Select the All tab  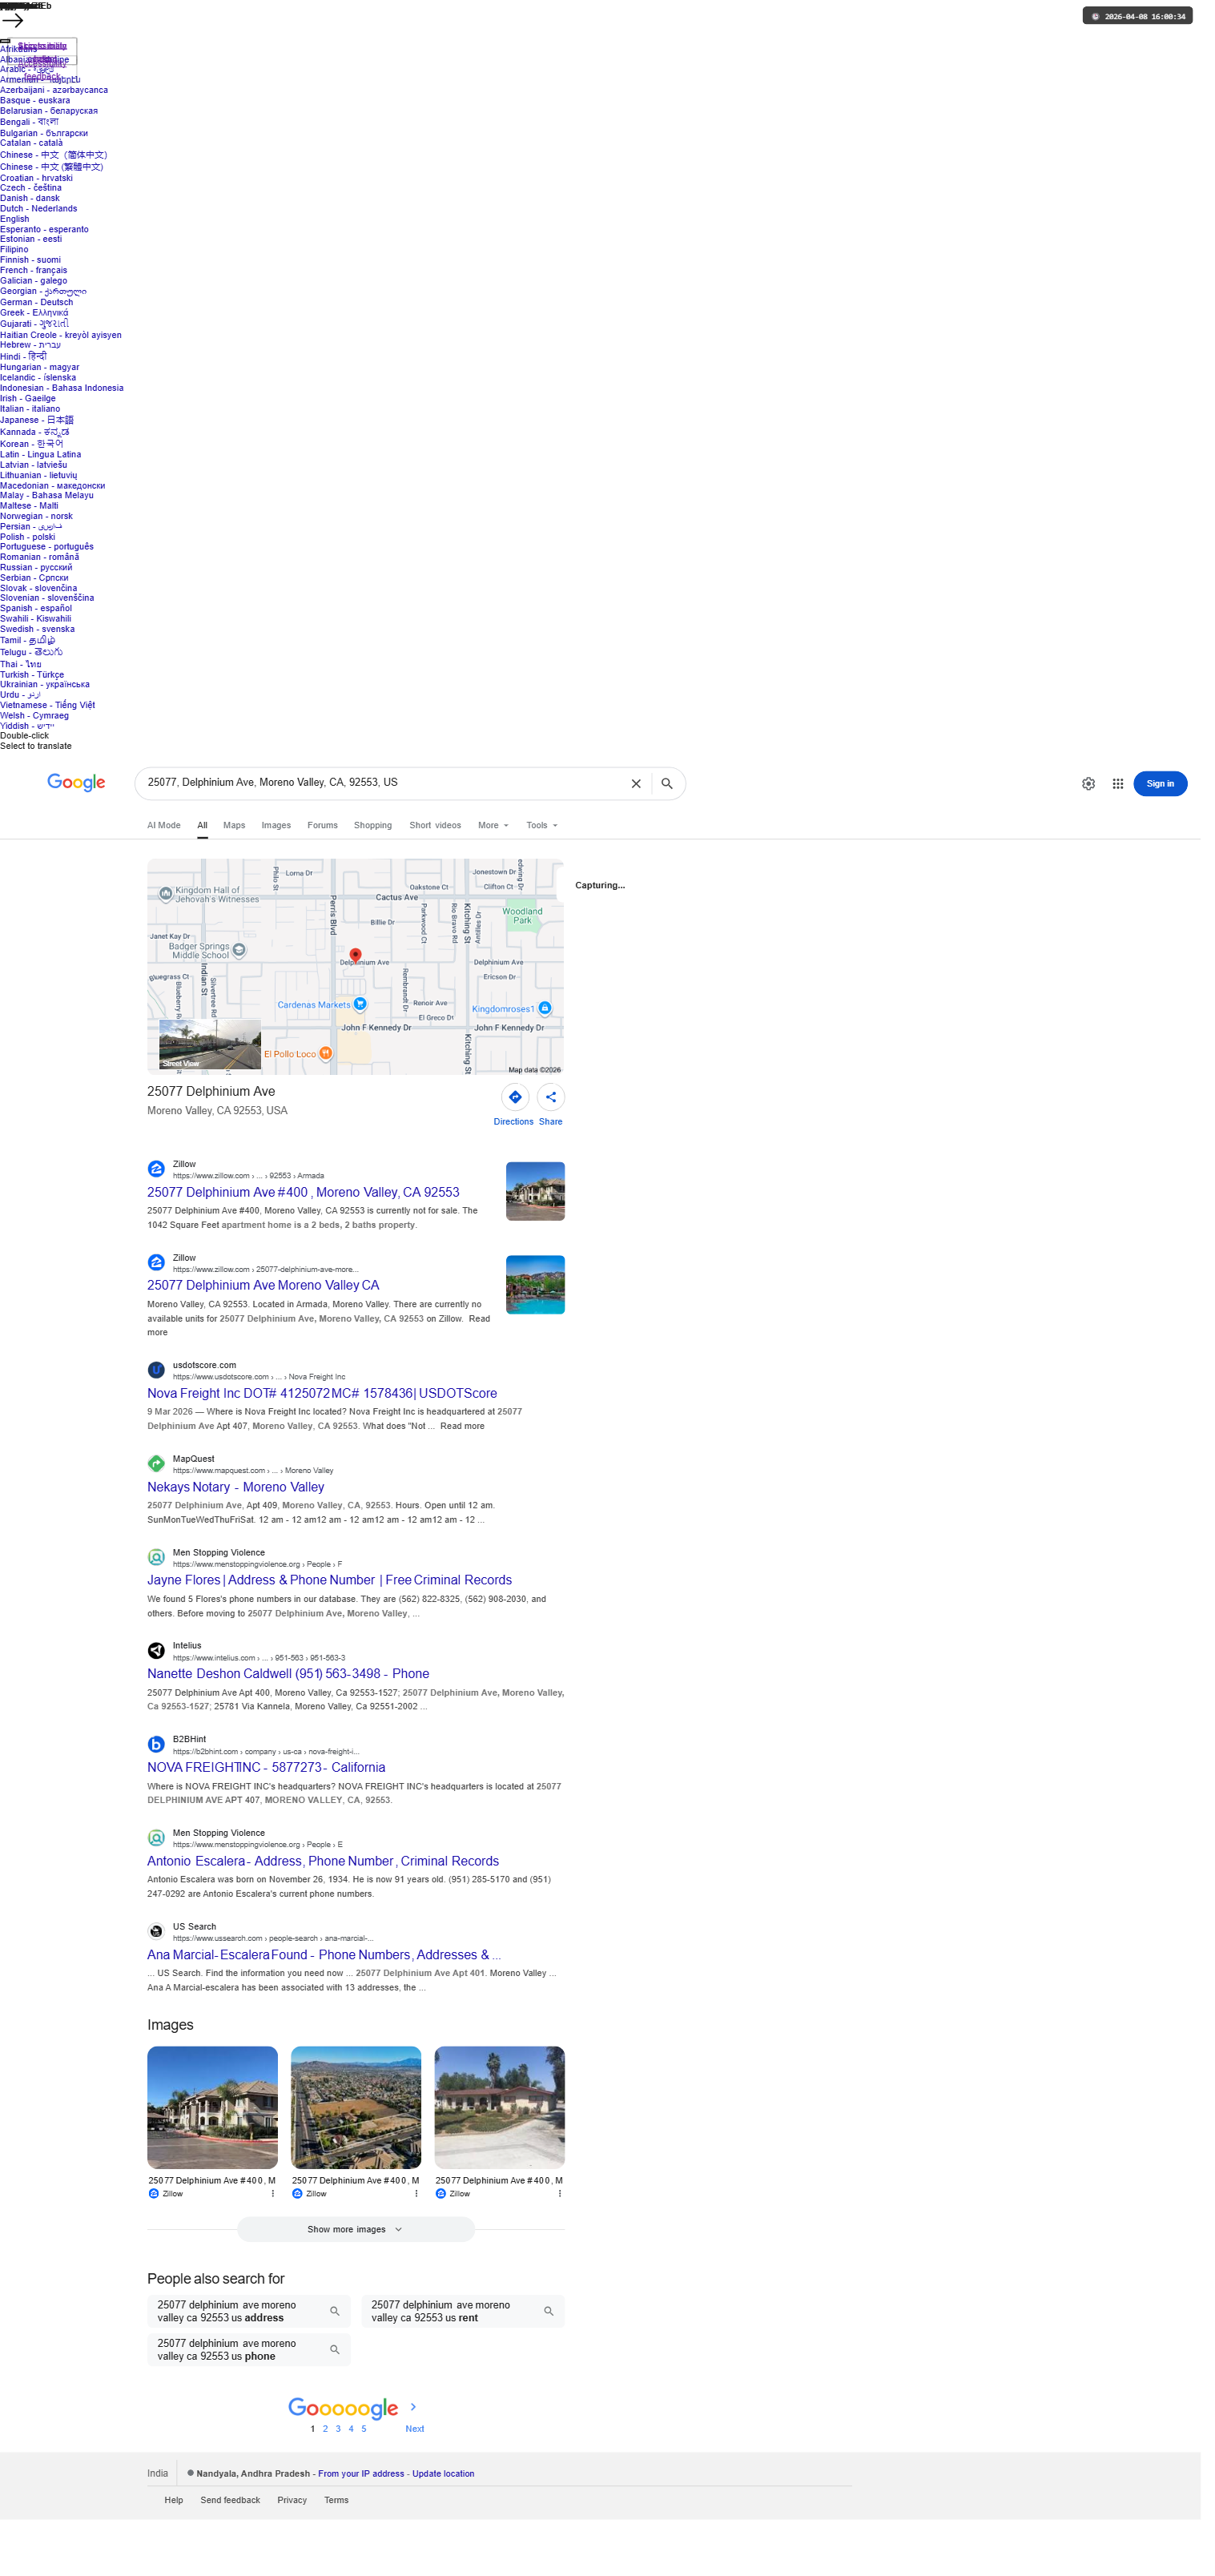click(x=202, y=825)
